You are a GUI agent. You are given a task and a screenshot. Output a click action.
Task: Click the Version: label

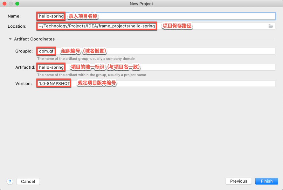(x=24, y=83)
